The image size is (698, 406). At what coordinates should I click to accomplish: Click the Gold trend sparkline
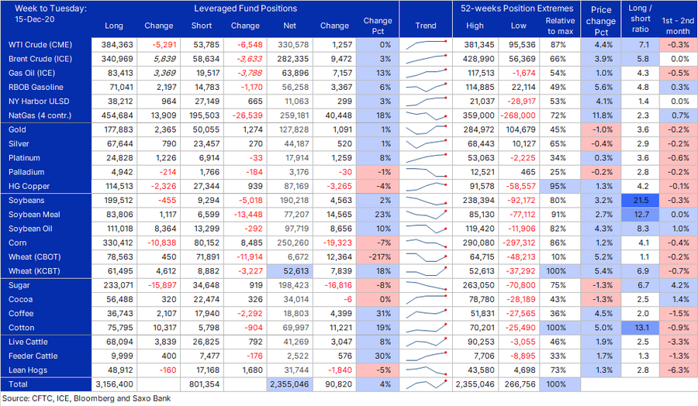pos(426,129)
